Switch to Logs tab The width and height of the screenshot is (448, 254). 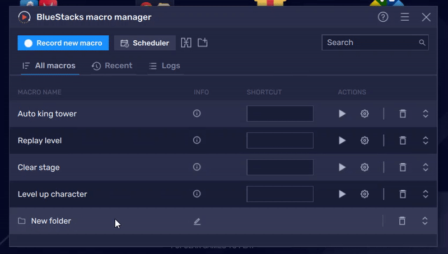coord(165,65)
